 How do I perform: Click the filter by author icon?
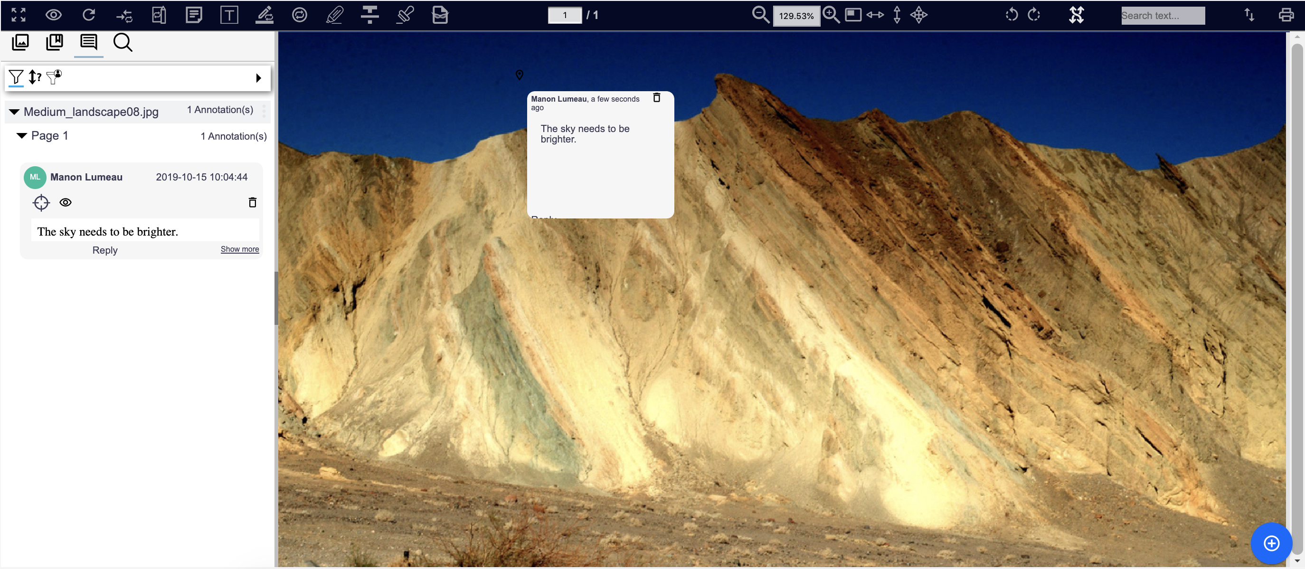click(x=54, y=77)
